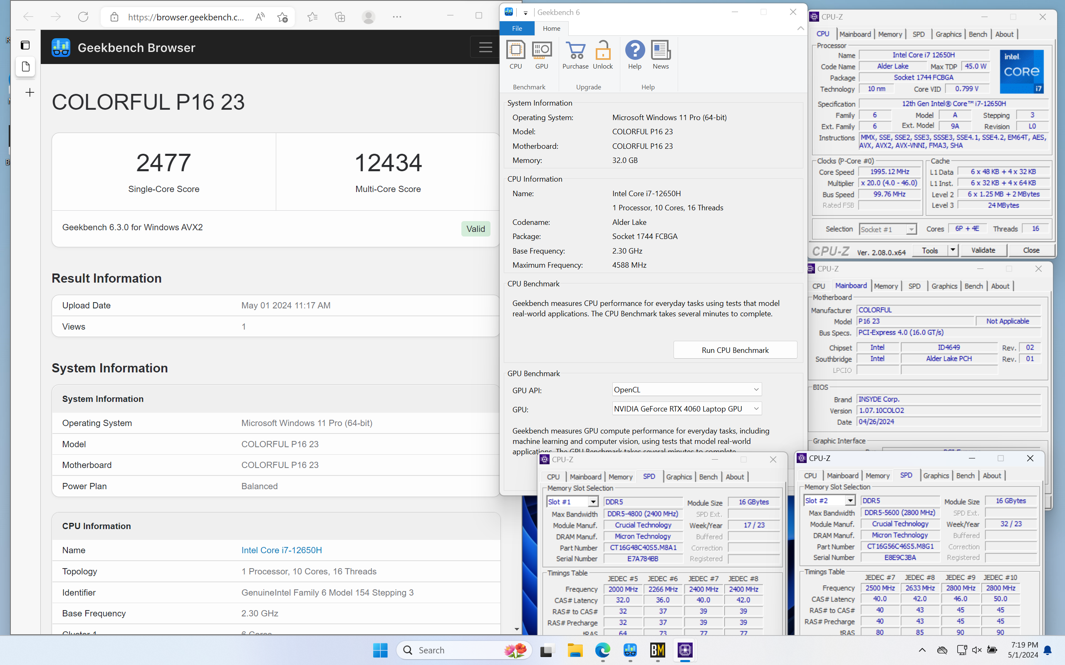Show hidden system tray icons
Viewport: 1065px width, 665px height.
pyautogui.click(x=922, y=650)
